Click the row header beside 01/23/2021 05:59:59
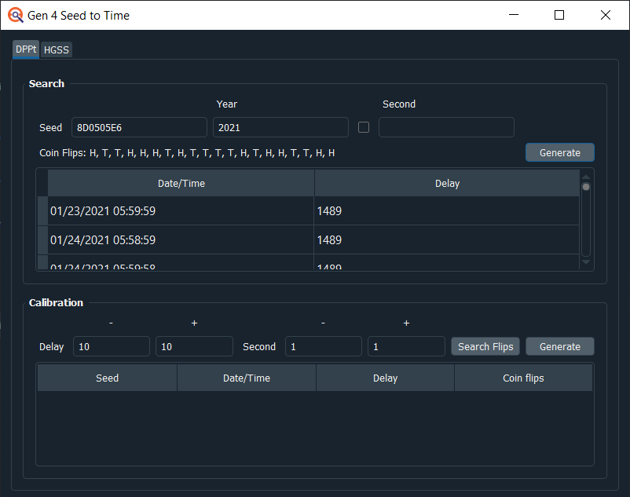 tap(42, 210)
